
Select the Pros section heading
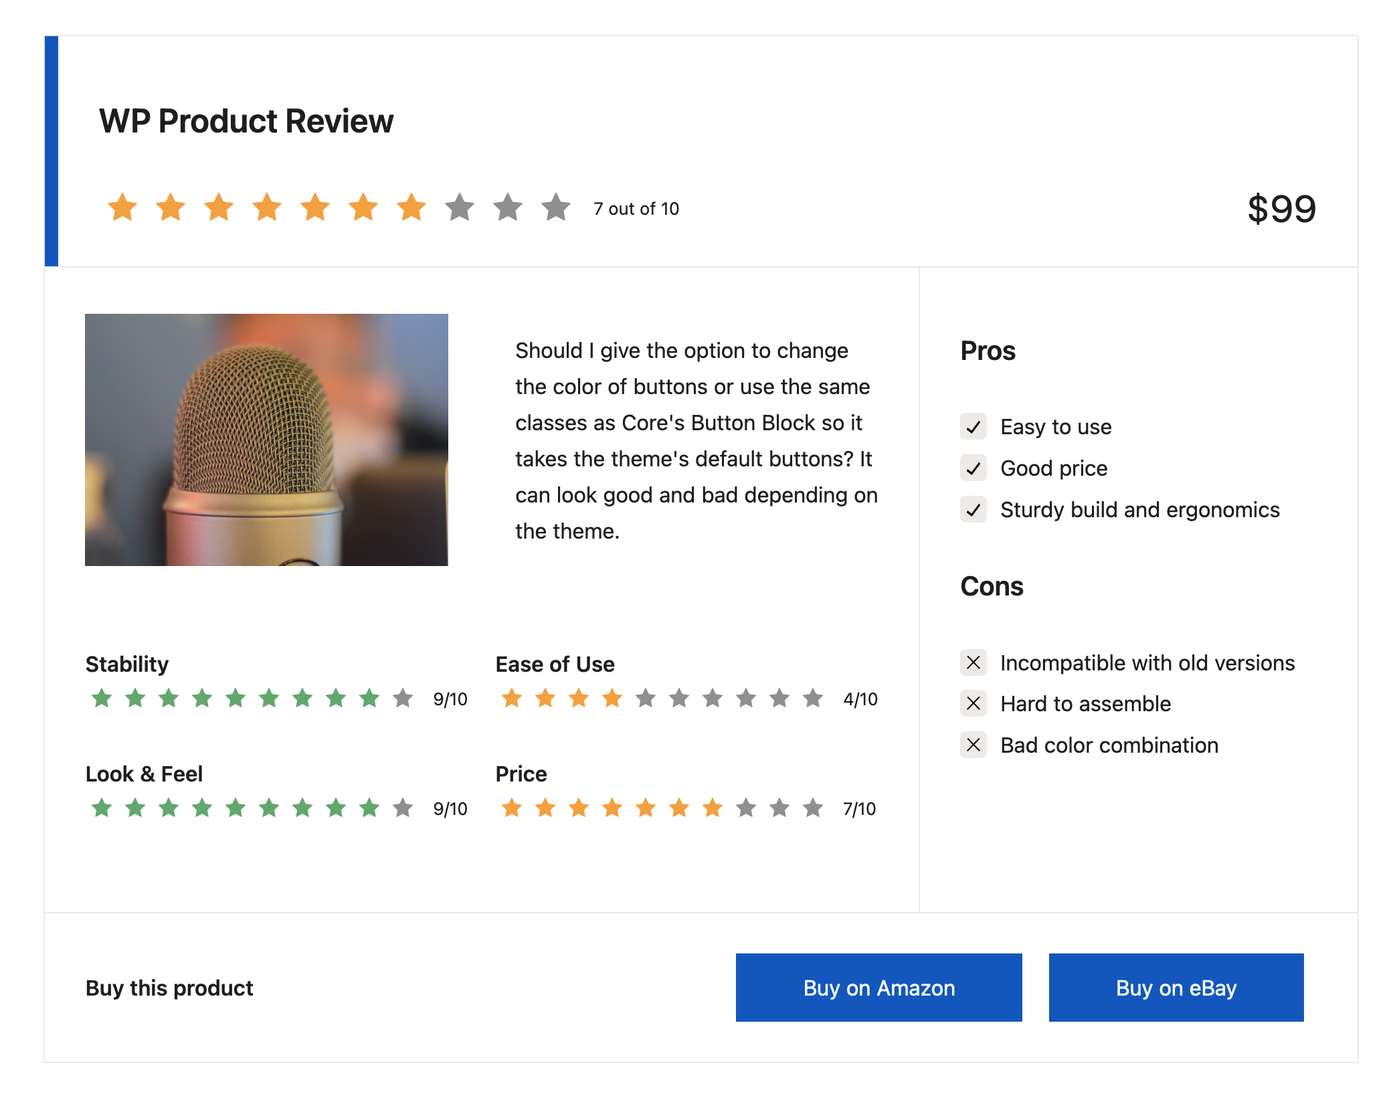[988, 351]
